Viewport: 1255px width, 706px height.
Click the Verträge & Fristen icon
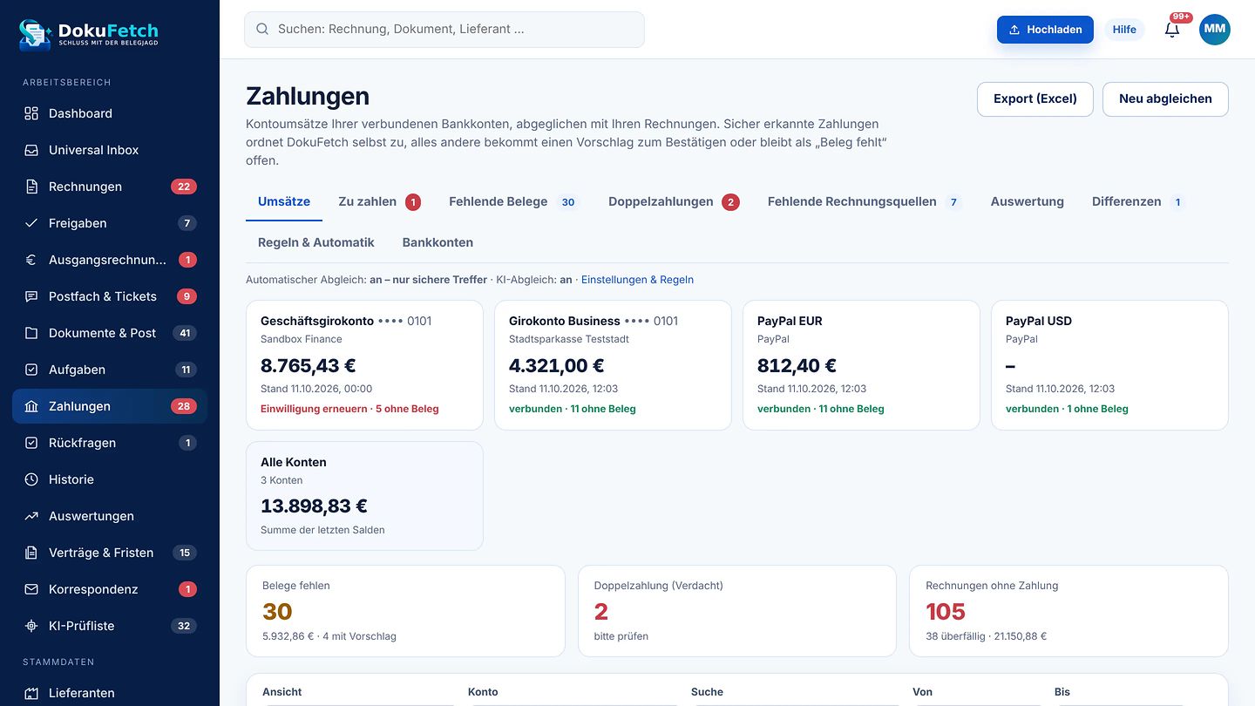(31, 553)
